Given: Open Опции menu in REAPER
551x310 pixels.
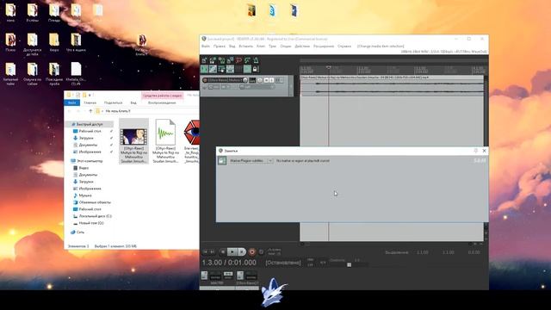Looking at the screenshot, I should [285, 46].
